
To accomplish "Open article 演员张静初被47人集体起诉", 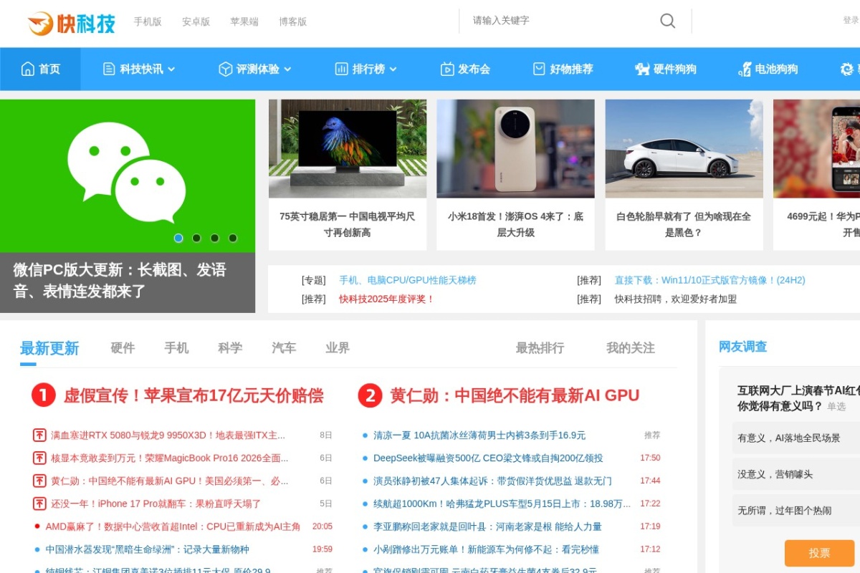I will click(x=492, y=481).
